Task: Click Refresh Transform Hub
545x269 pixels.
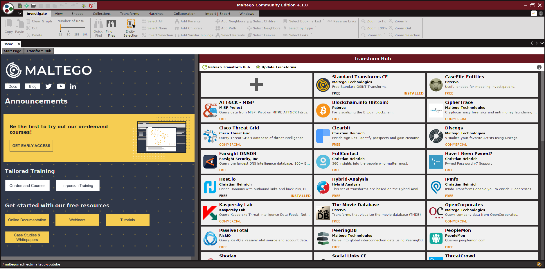Action: pos(226,67)
